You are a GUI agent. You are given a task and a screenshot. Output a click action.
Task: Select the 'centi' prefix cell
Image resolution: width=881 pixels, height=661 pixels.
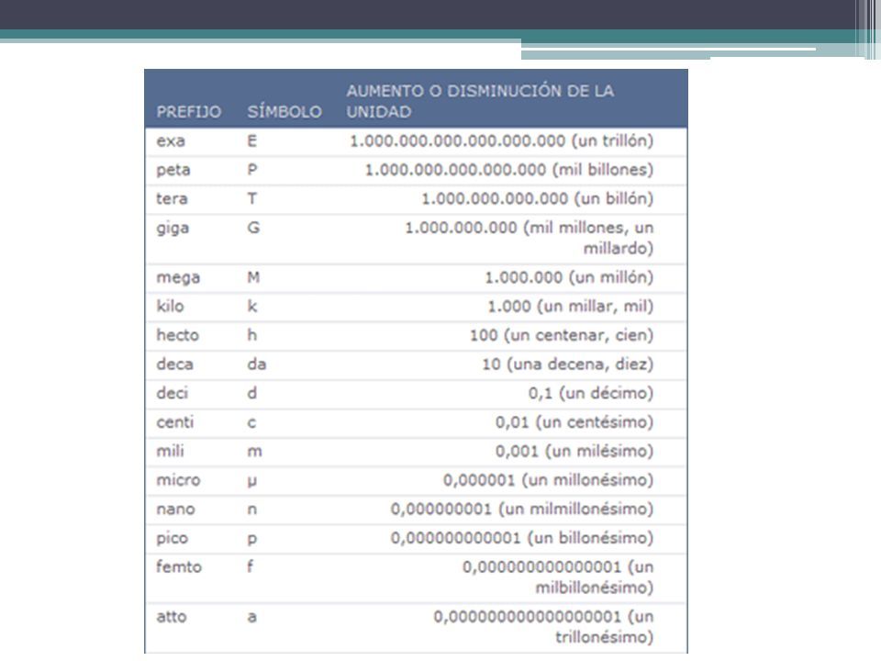point(174,422)
